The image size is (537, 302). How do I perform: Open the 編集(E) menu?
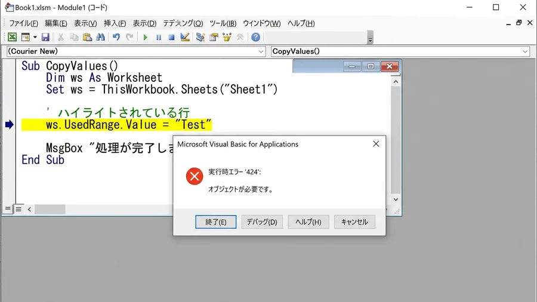tap(56, 23)
